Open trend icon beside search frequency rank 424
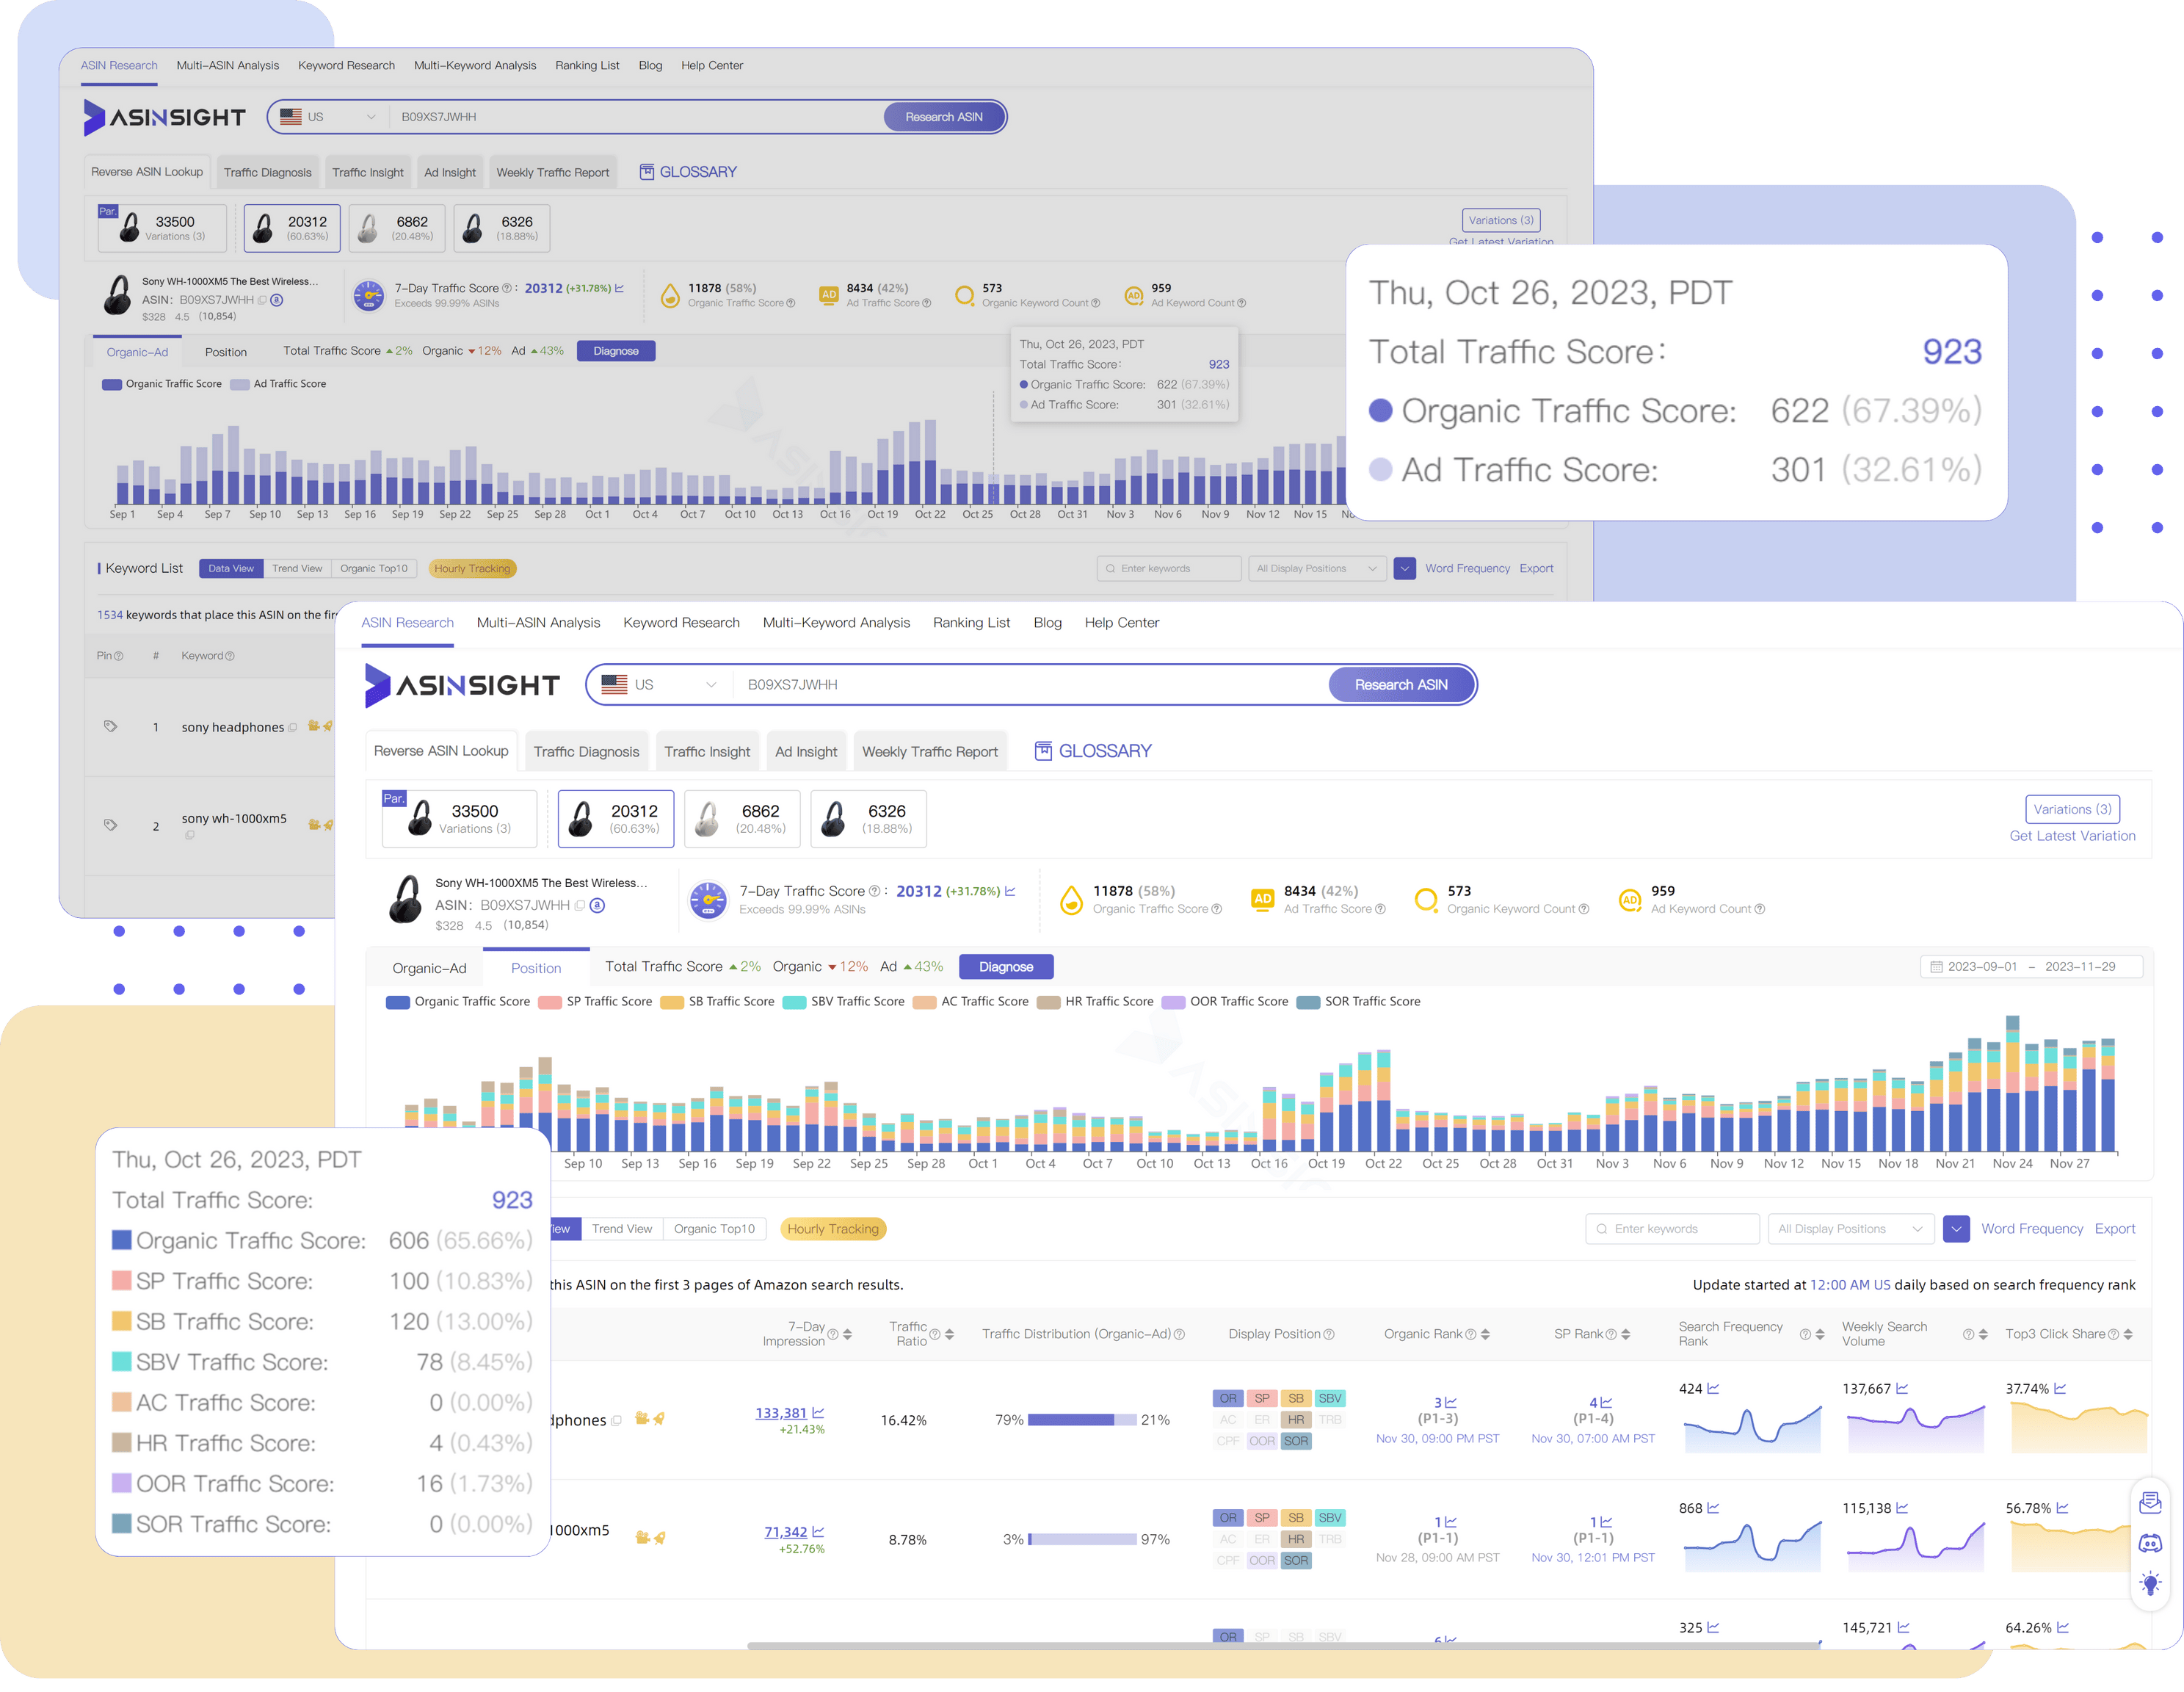Viewport: 2184px width, 1692px height. (1713, 1388)
